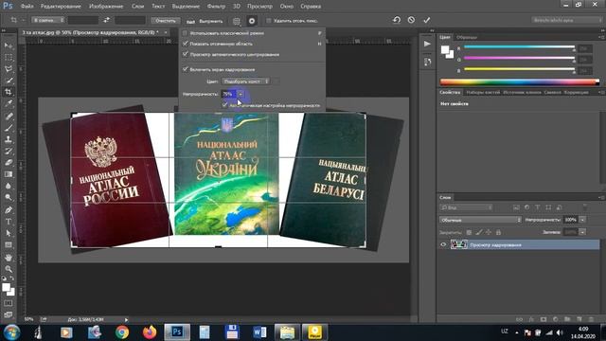Select the 'Просмотр кадрирования' layer thumbnail
This screenshot has width=606, height=341.
[x=458, y=244]
